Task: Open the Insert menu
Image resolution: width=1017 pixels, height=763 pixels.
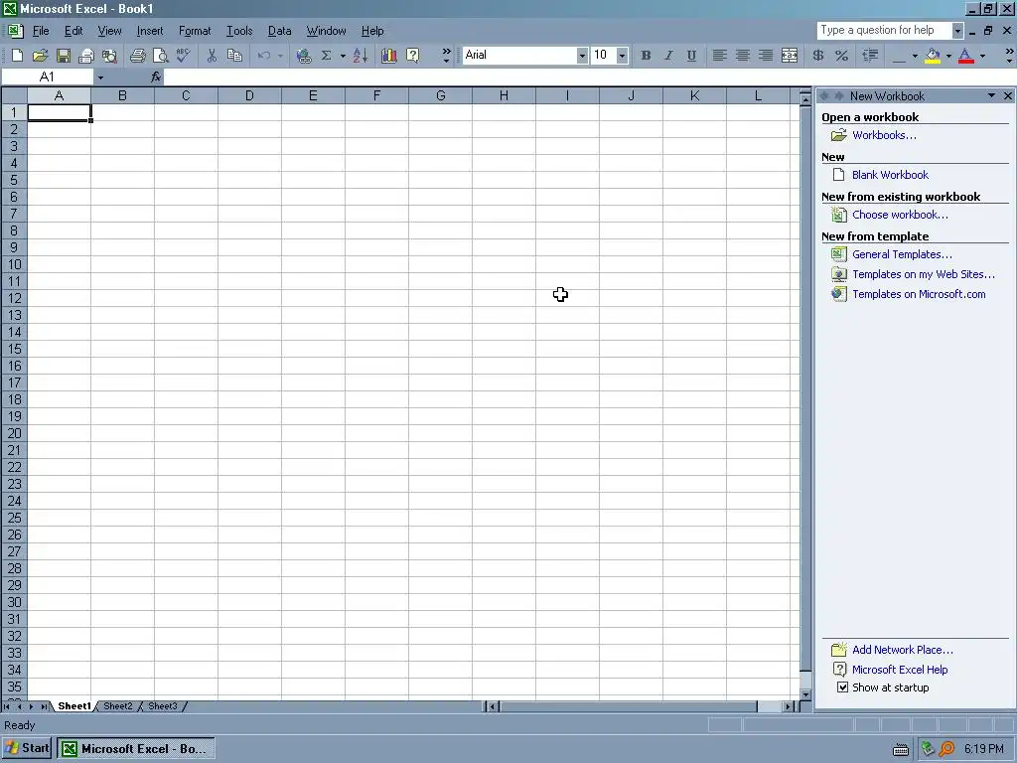Action: pyautogui.click(x=150, y=31)
